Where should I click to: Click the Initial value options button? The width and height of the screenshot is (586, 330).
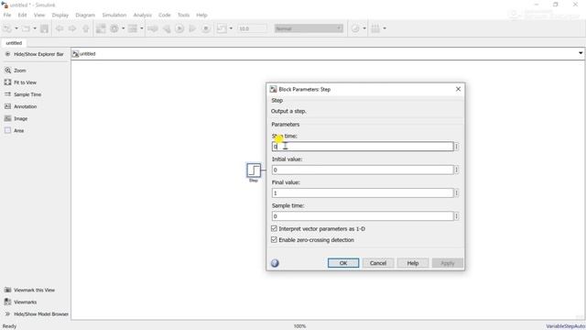click(x=457, y=170)
